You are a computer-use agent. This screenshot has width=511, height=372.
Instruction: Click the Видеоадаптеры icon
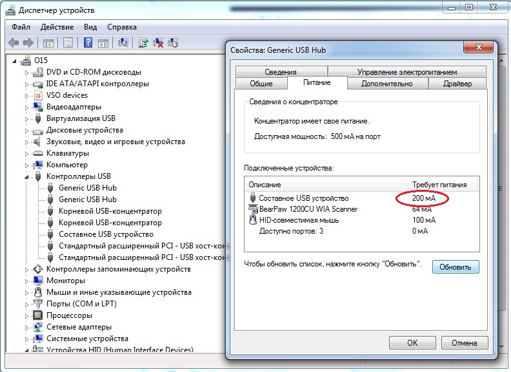pyautogui.click(x=38, y=107)
